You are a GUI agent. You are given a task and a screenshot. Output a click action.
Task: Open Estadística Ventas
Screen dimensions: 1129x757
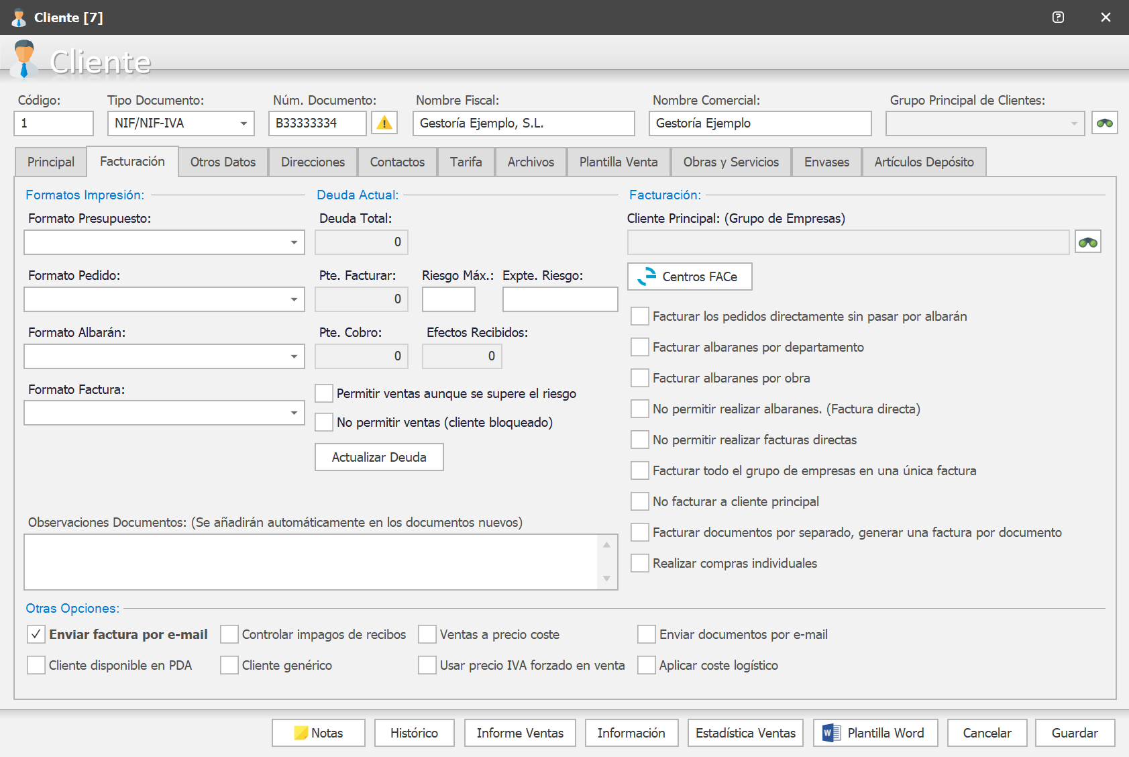click(745, 733)
